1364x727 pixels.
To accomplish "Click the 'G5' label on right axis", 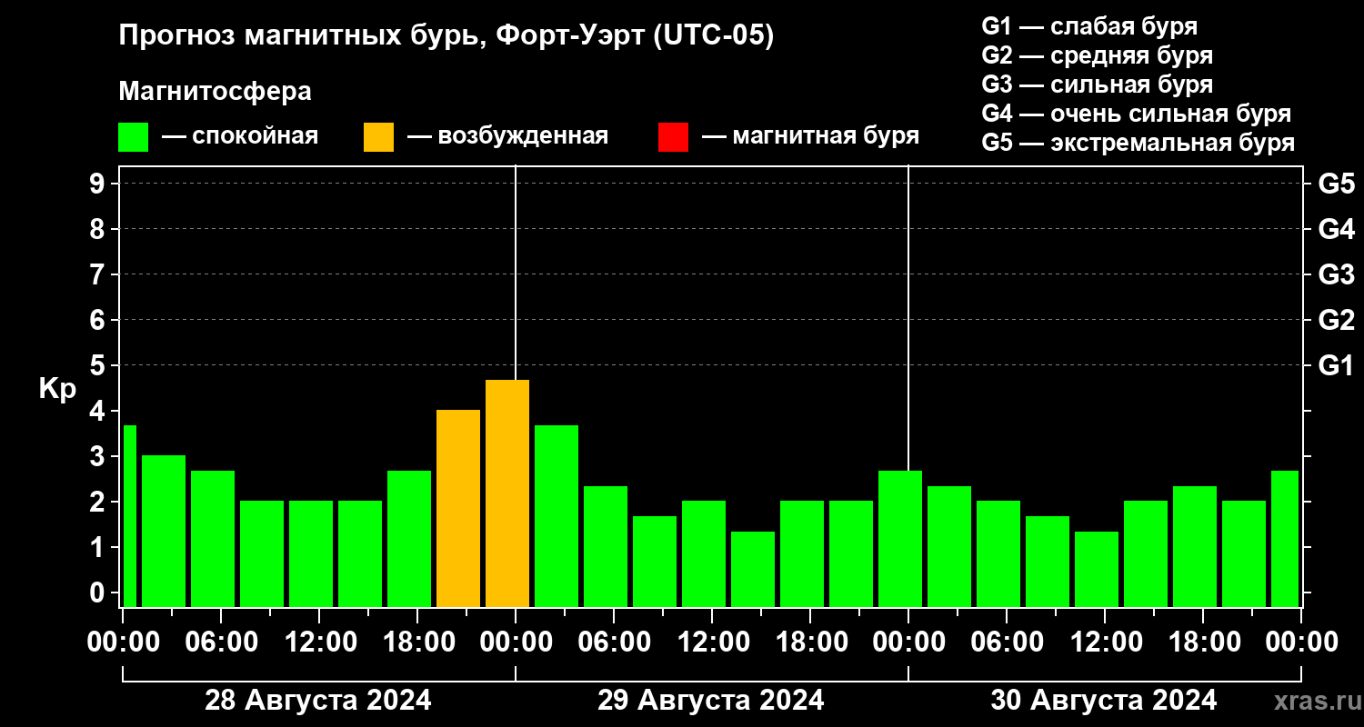I will (1336, 184).
